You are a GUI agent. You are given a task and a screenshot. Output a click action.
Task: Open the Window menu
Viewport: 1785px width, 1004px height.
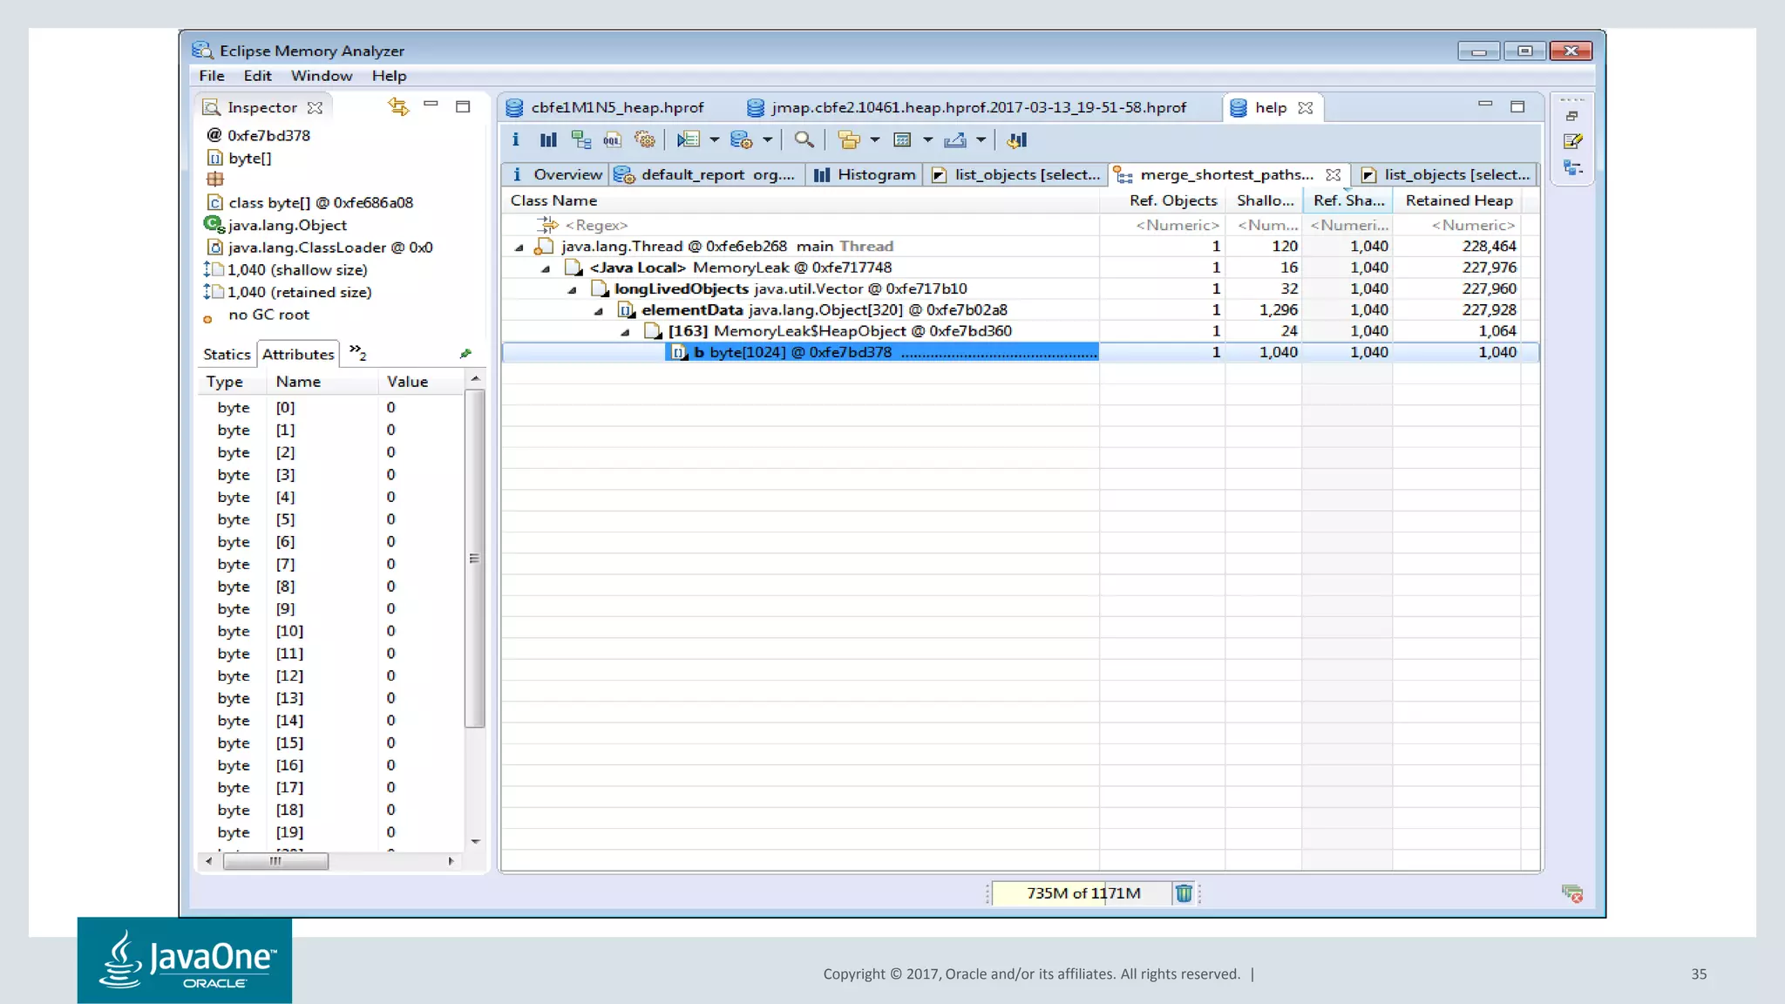[x=322, y=76]
